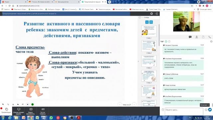Open Adobe Acrobat in taskbar
The height and width of the screenshot is (120, 213).
pyautogui.click(x=79, y=118)
